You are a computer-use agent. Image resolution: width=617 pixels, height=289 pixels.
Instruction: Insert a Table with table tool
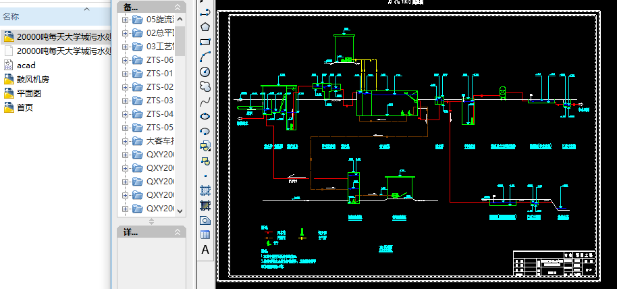point(205,235)
